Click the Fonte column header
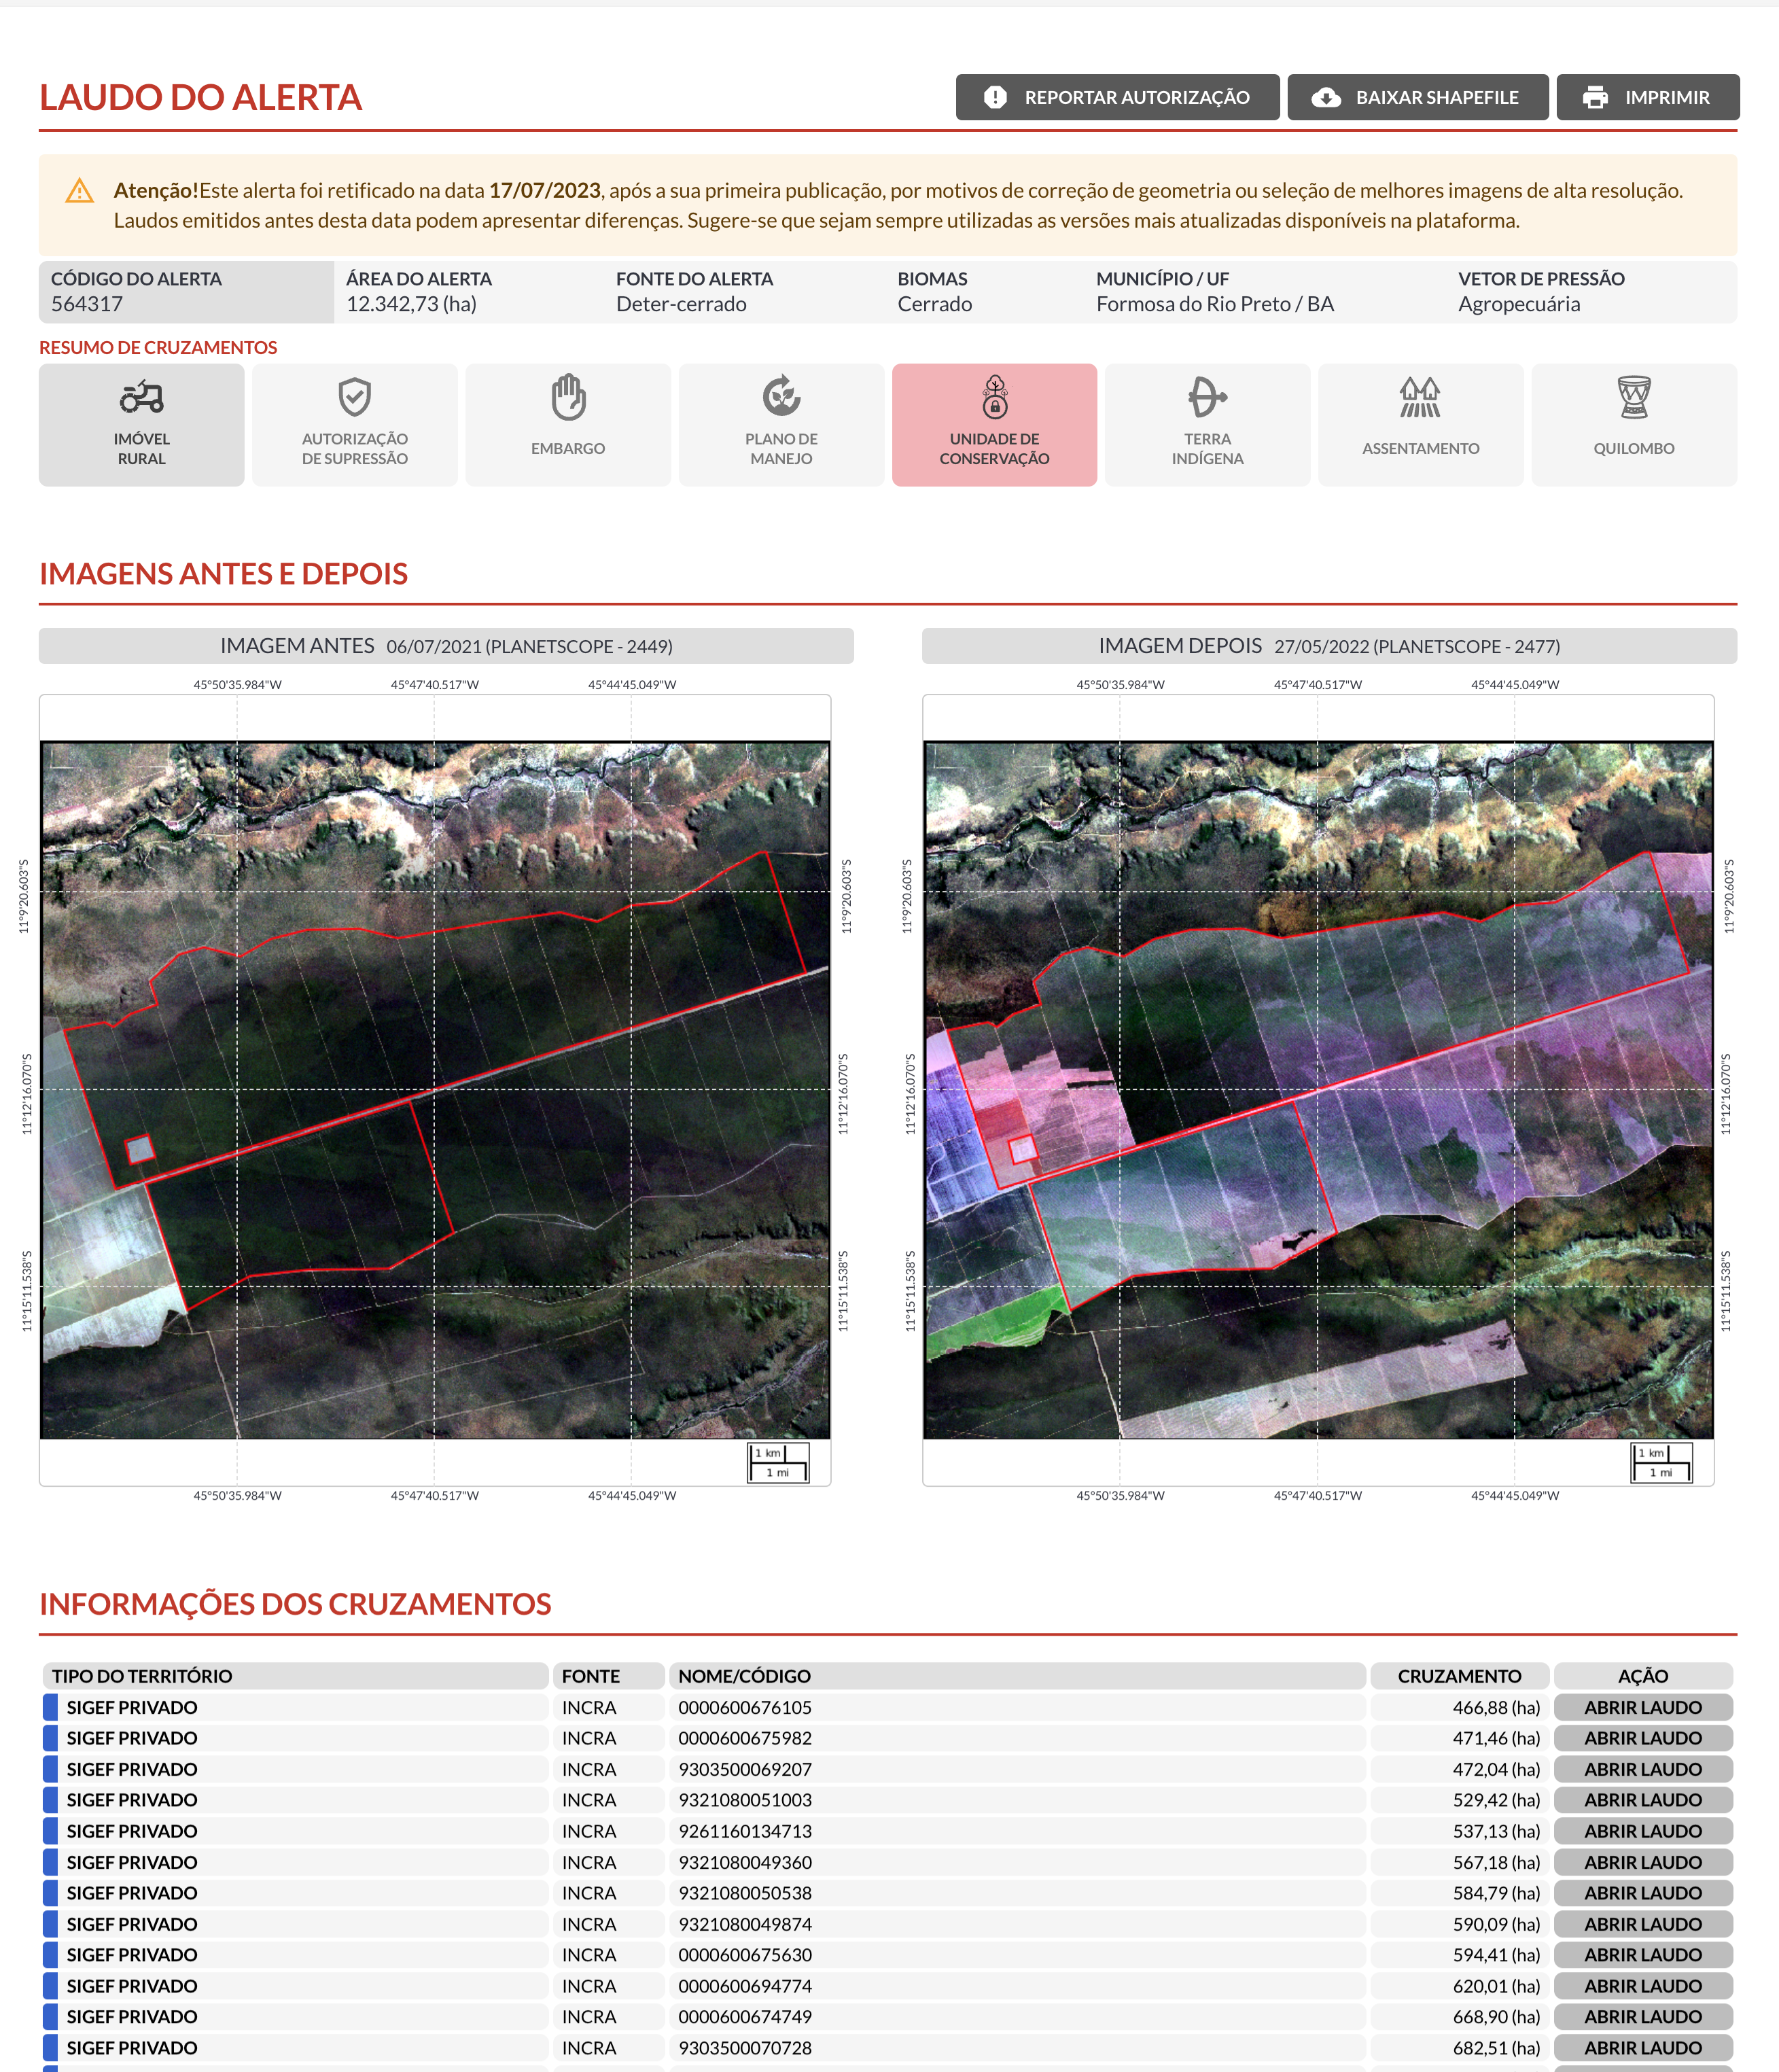Image resolution: width=1779 pixels, height=2072 pixels. 608,1676
